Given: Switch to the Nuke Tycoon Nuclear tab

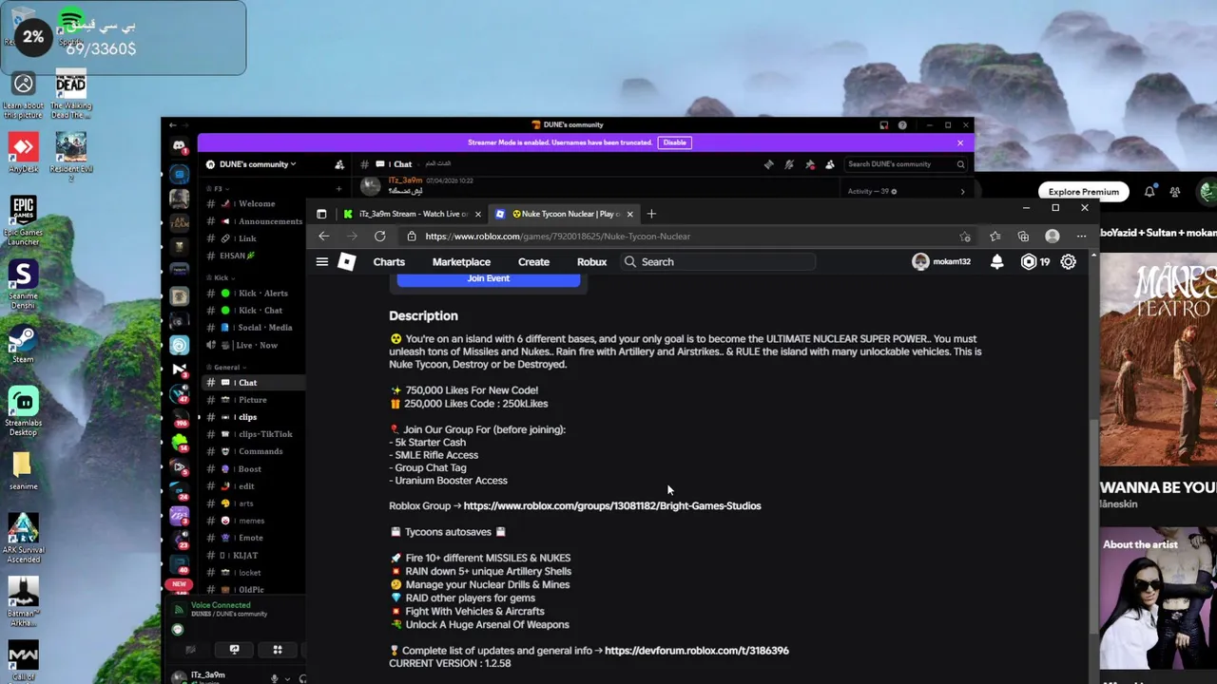Looking at the screenshot, I should (565, 214).
